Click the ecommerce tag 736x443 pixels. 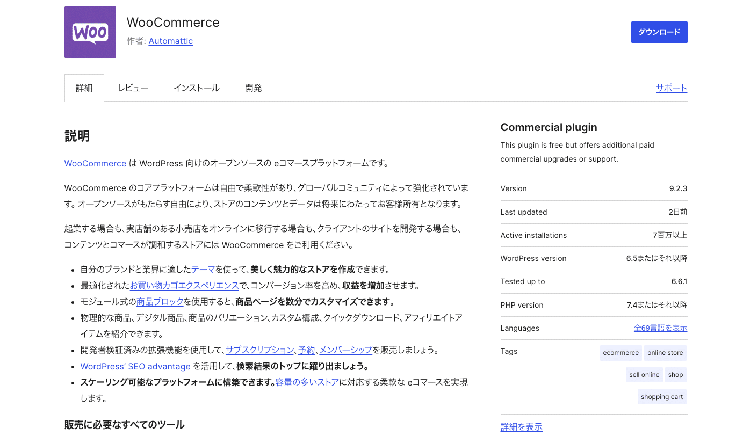click(x=621, y=353)
